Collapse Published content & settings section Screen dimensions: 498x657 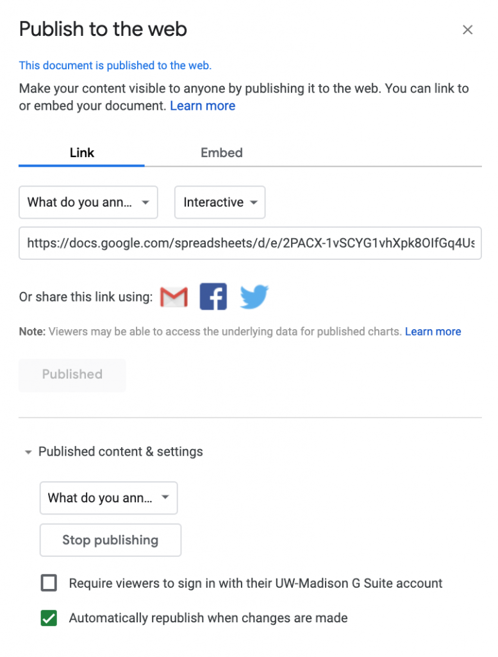coord(28,452)
